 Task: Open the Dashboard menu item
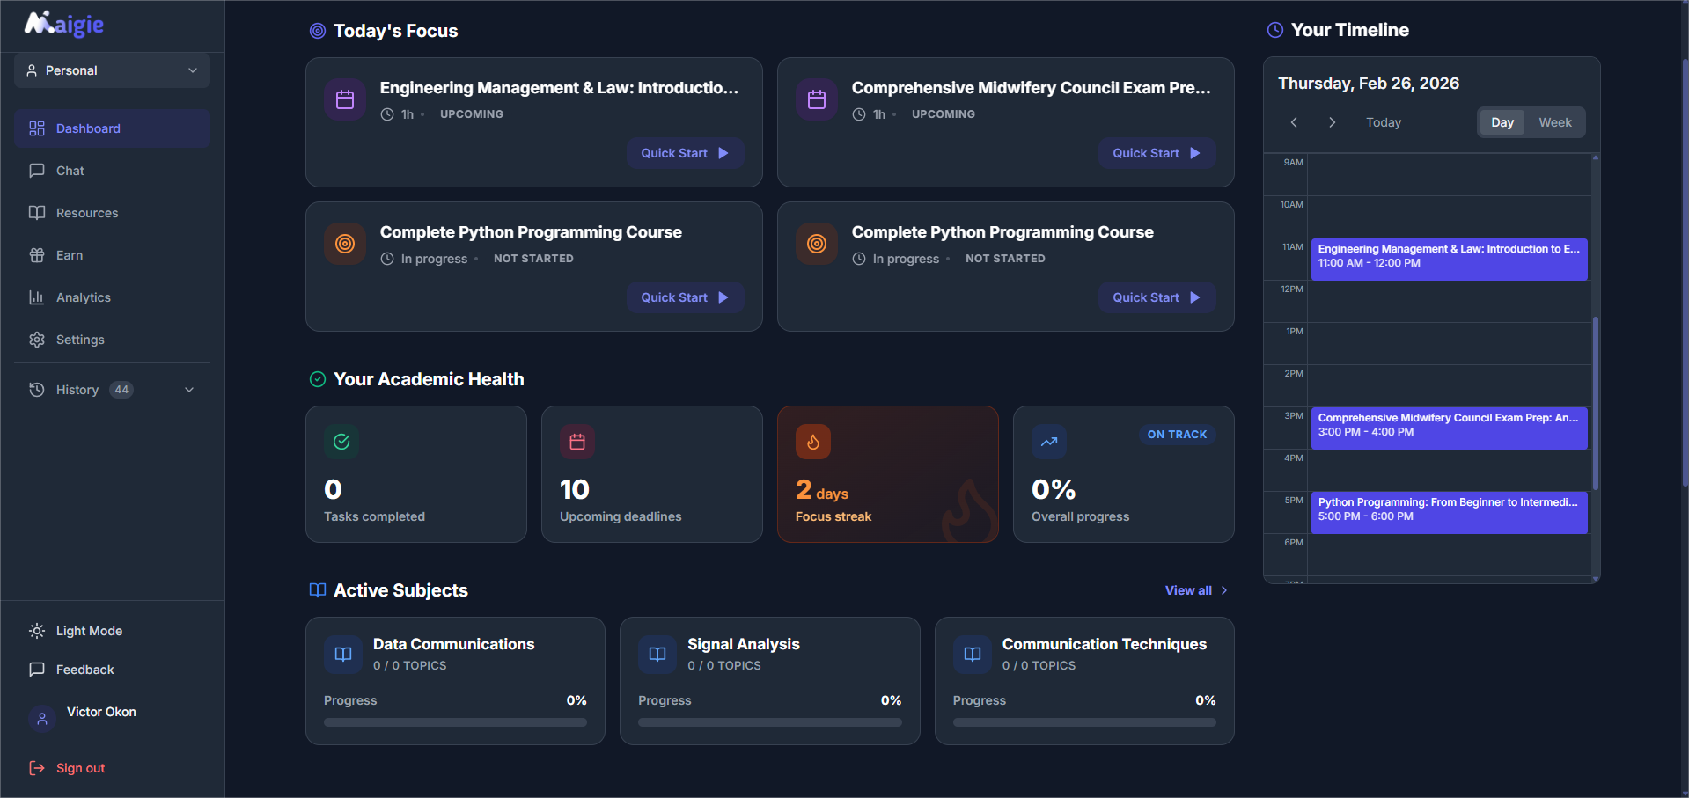85,128
